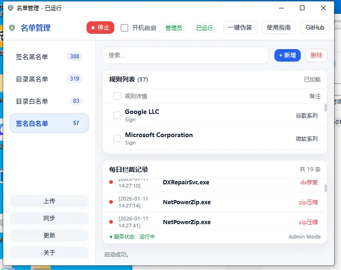
Task: Click the 319 count badge
Action: click(x=74, y=79)
